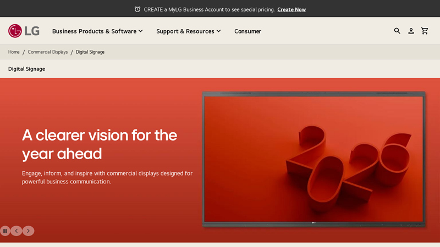Viewport: 440px width, 247px height.
Task: Advance to next carousel slide
Action: 28,231
